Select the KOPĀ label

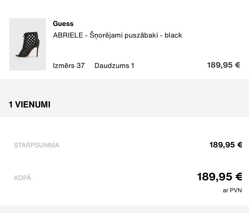coord(23,178)
